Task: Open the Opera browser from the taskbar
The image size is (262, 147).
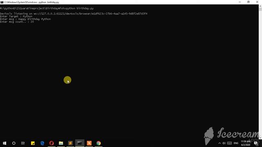Action: [52, 143]
